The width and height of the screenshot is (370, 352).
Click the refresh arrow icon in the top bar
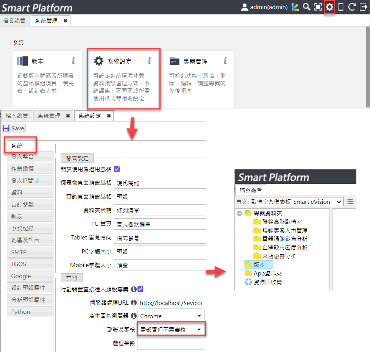tap(352, 7)
